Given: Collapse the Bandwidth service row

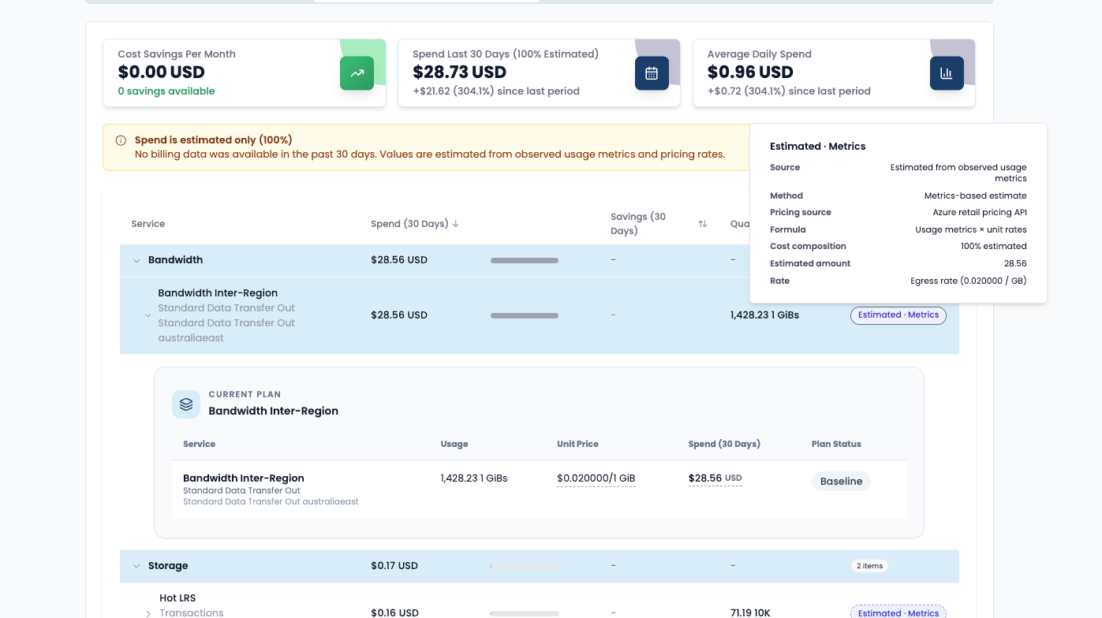Looking at the screenshot, I should click(136, 259).
